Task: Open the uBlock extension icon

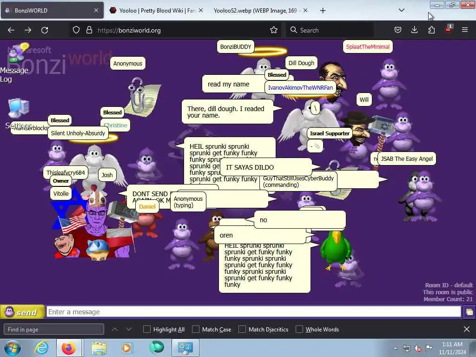Action: tap(449, 29)
